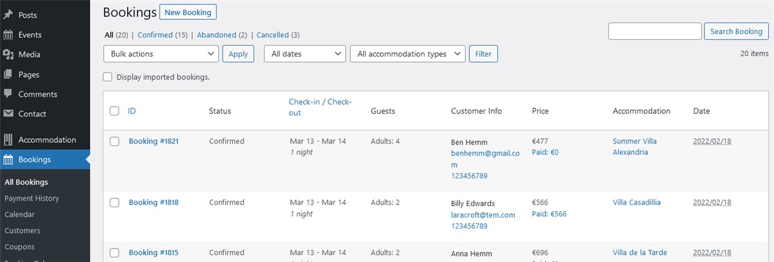Toggle the select-all bookings checkbox

(x=114, y=111)
